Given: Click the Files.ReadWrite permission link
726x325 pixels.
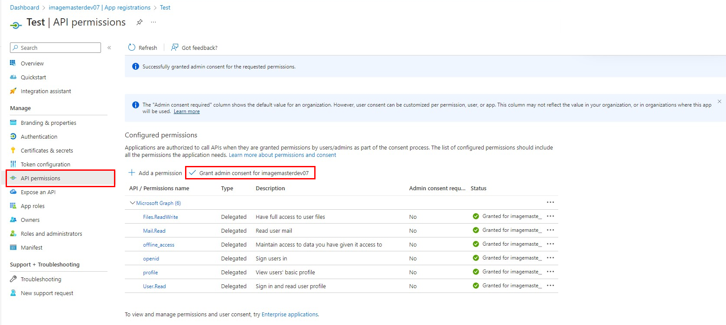Looking at the screenshot, I should click(160, 217).
